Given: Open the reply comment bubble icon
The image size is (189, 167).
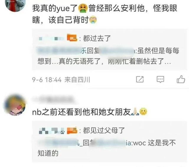Looking at the screenshot, I should (x=160, y=79).
